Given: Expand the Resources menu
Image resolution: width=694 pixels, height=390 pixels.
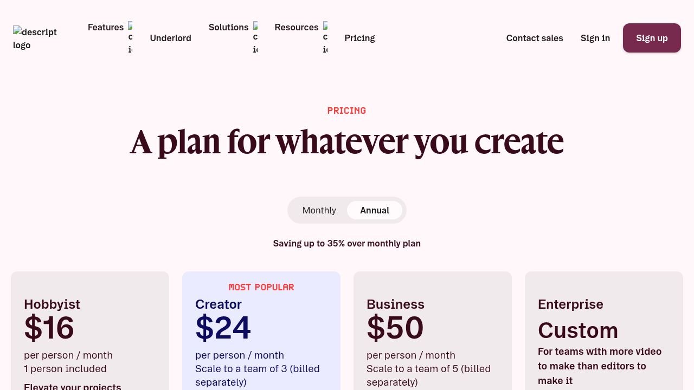Looking at the screenshot, I should point(297,28).
